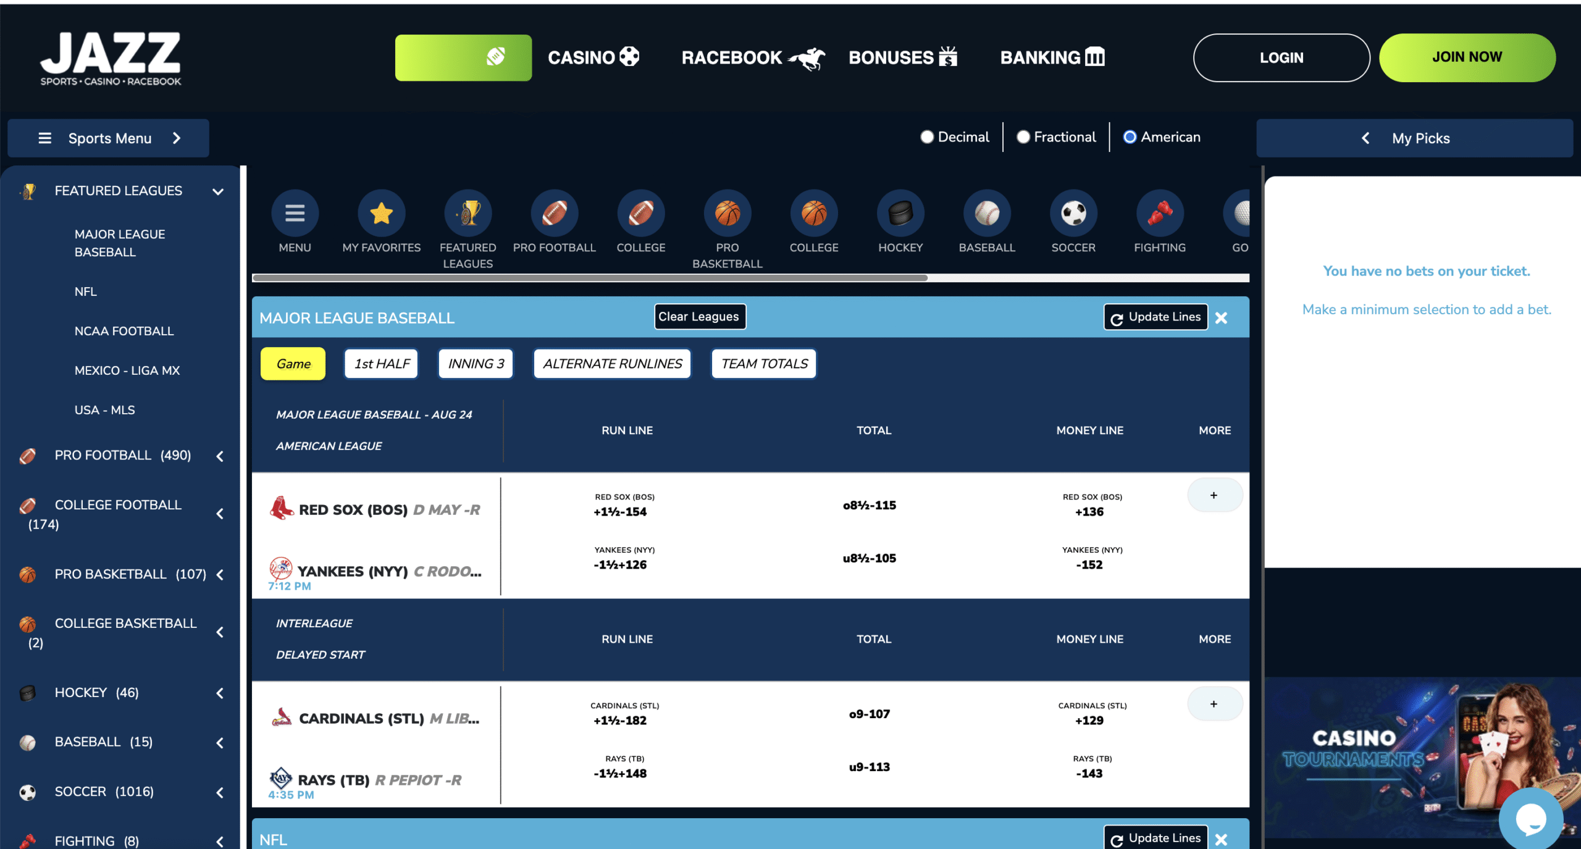Click the Clear Leagues button
Image resolution: width=1581 pixels, height=849 pixels.
tap(699, 317)
